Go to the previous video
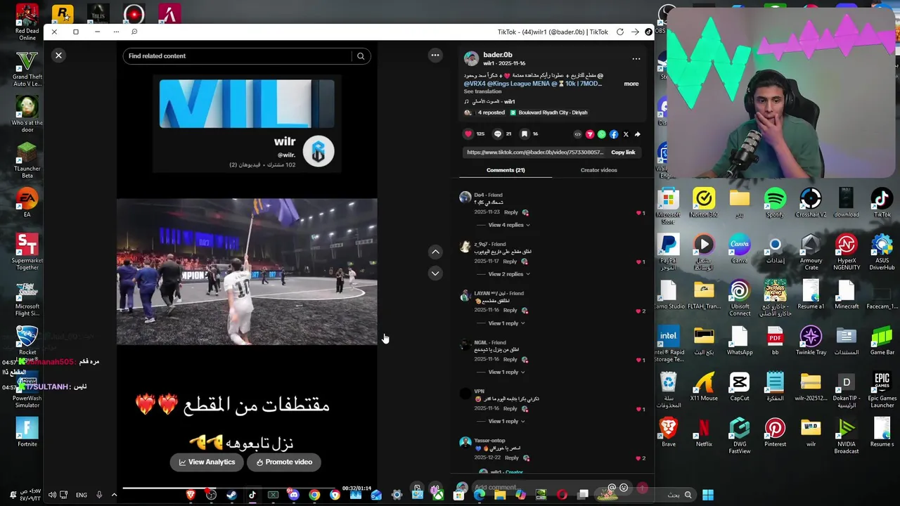 (x=436, y=252)
